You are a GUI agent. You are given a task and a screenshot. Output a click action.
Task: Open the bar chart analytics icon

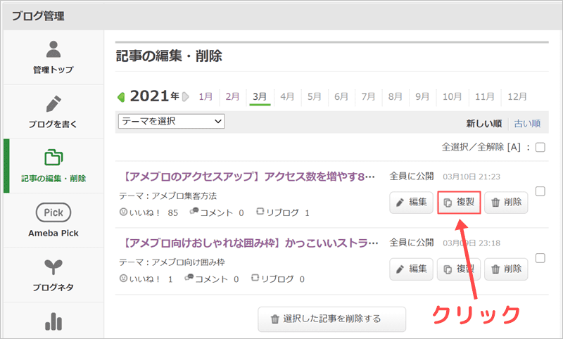[x=53, y=321]
